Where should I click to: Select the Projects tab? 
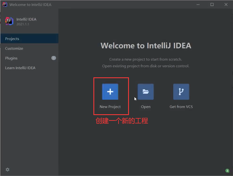click(x=30, y=39)
